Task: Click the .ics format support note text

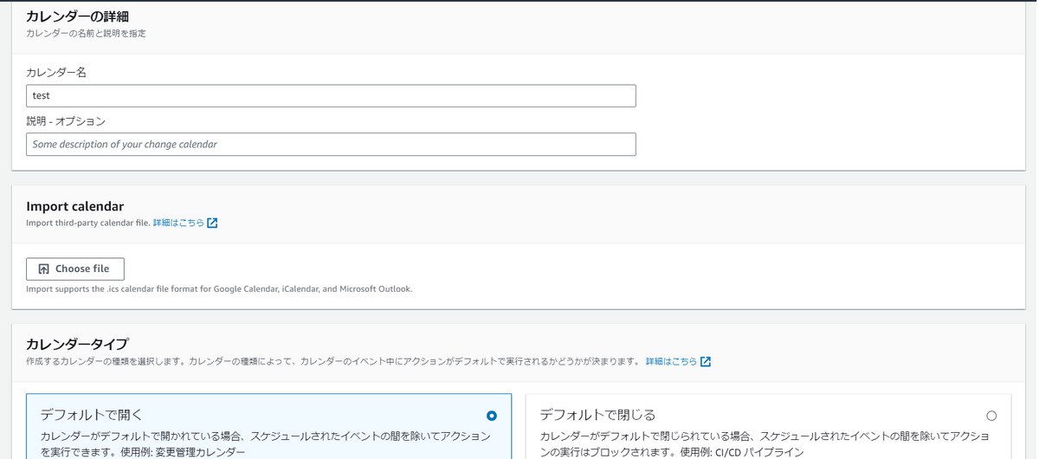Action: point(219,289)
